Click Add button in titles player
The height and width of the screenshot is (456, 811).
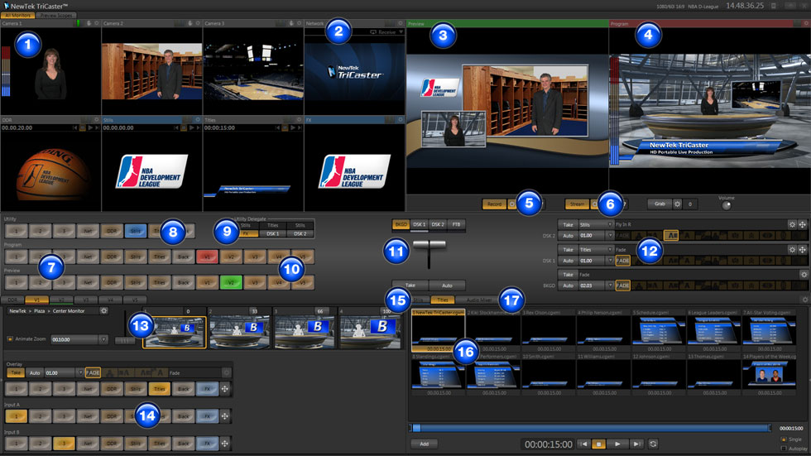tap(424, 444)
